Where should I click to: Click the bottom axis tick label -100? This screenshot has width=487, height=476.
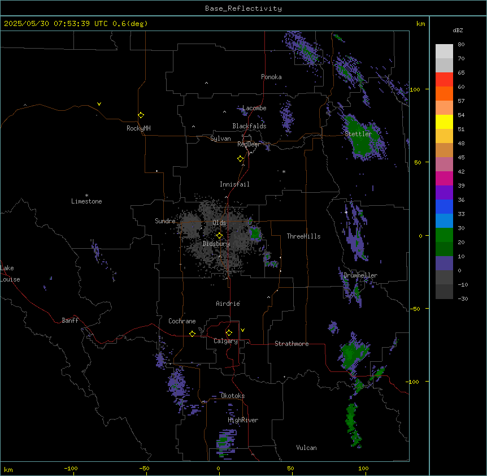click(71, 468)
